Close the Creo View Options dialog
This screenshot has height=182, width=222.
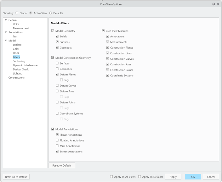click(x=218, y=4)
